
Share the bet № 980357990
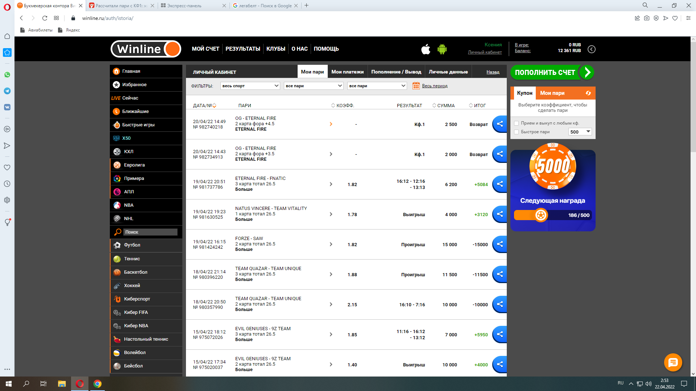[500, 304]
